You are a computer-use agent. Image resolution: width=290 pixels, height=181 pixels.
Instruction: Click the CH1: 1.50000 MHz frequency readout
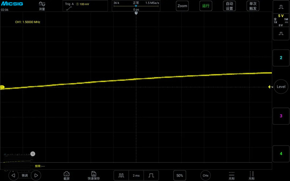coord(28,22)
